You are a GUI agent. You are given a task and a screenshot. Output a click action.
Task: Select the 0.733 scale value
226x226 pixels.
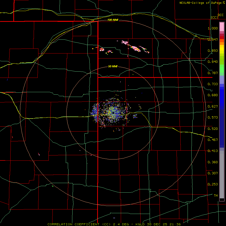coord(213,84)
